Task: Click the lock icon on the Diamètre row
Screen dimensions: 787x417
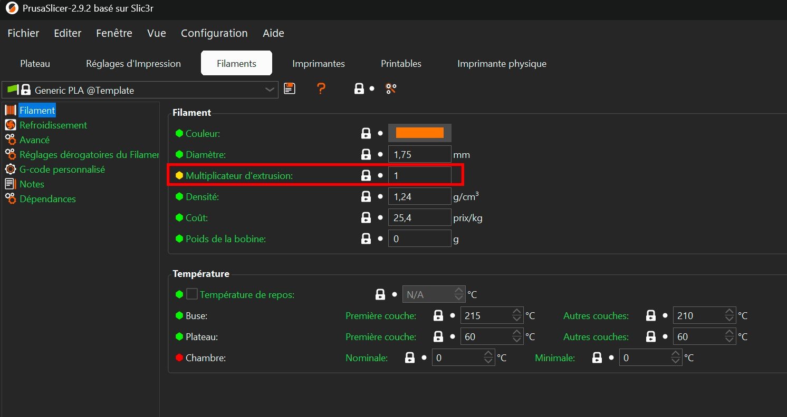Action: pos(366,154)
